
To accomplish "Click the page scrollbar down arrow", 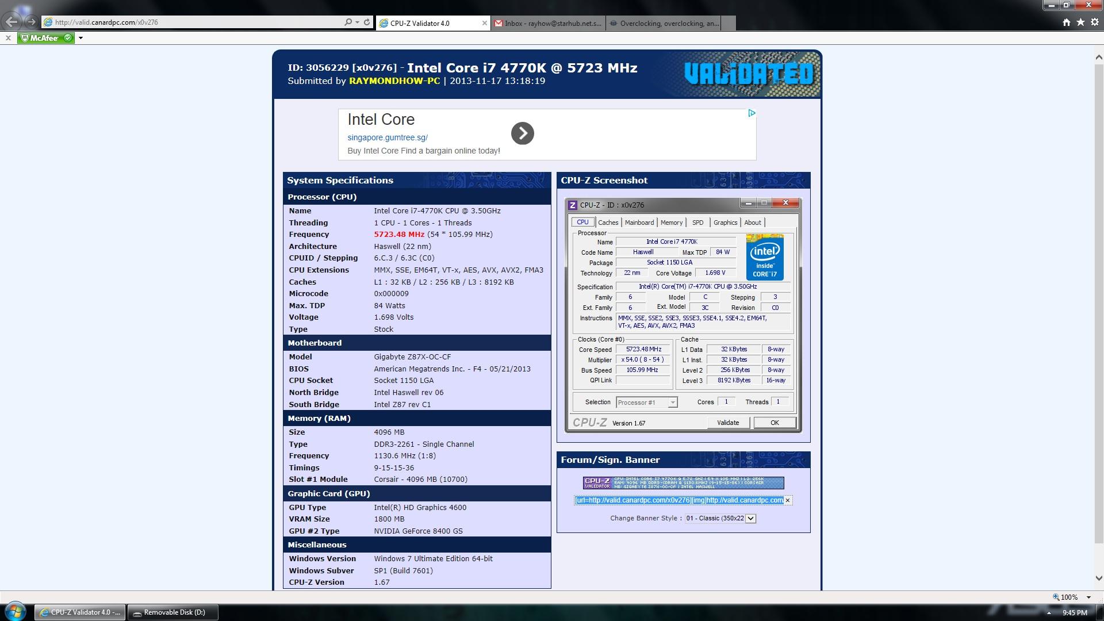I will (1099, 578).
